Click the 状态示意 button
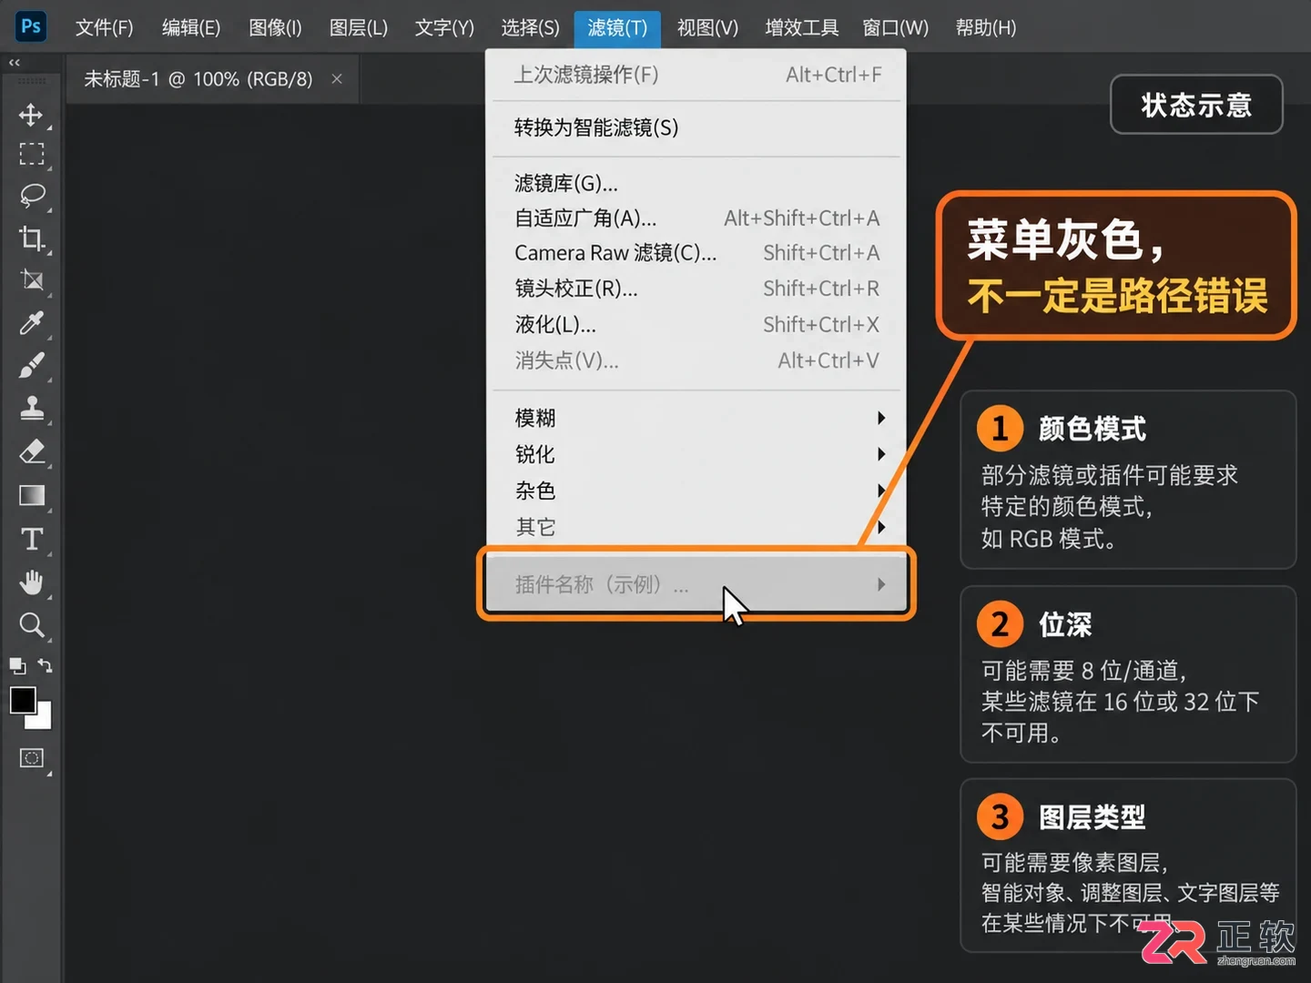The width and height of the screenshot is (1311, 983). tap(1196, 105)
